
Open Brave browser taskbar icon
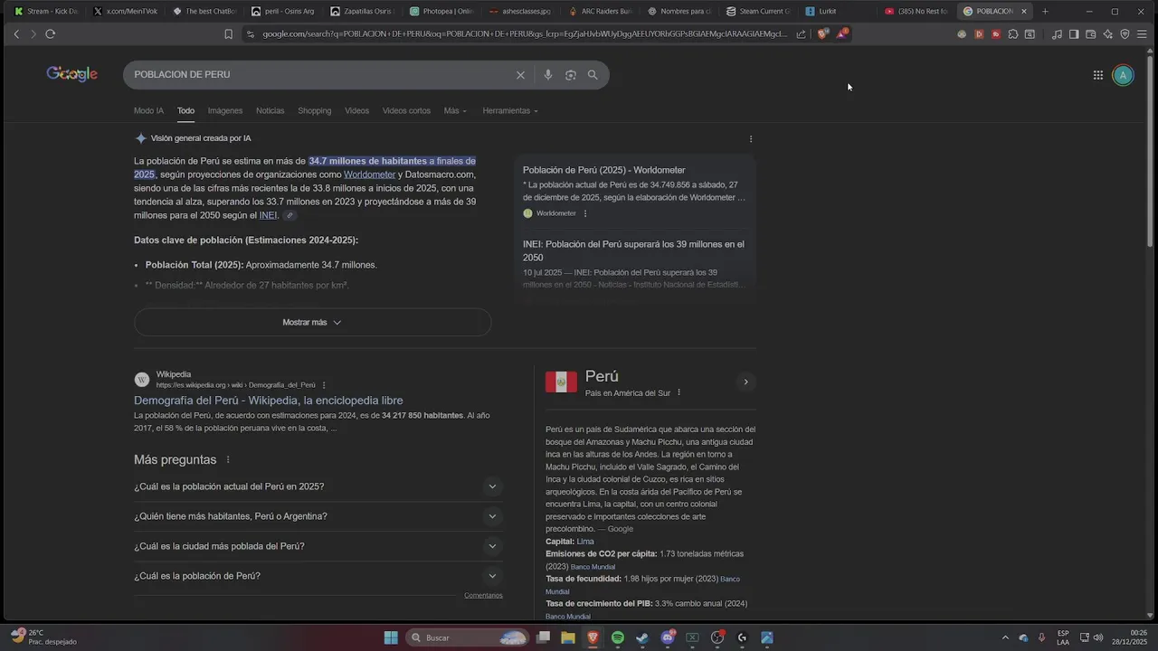pyautogui.click(x=593, y=637)
